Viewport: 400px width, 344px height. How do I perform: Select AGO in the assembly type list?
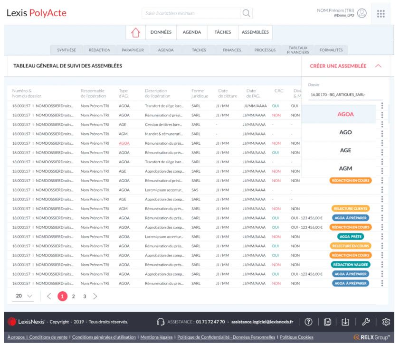[x=345, y=132]
